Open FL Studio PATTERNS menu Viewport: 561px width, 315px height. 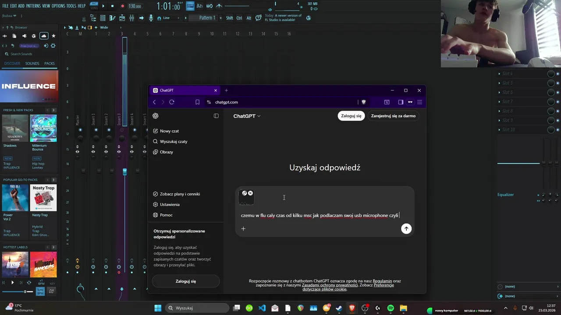33,6
